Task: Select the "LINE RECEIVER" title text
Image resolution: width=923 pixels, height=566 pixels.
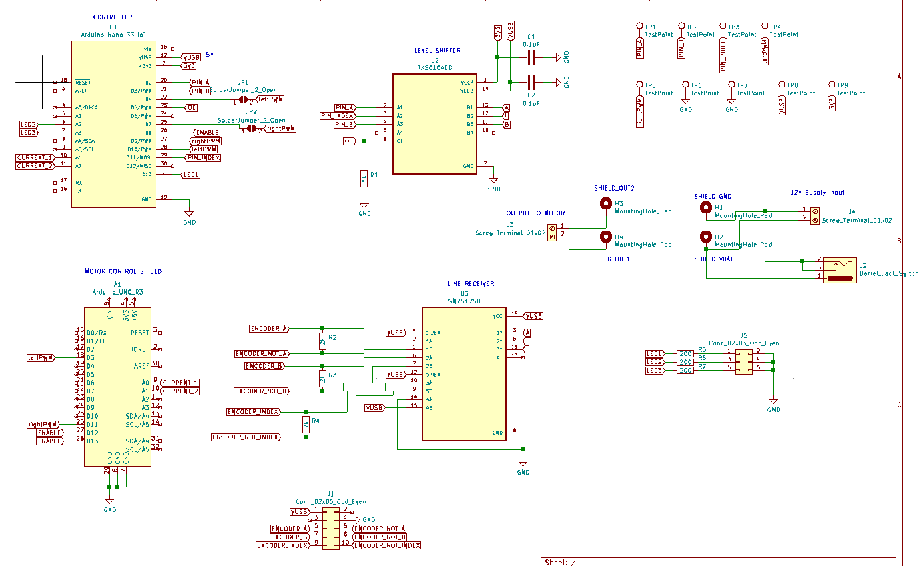Action: pyautogui.click(x=471, y=283)
